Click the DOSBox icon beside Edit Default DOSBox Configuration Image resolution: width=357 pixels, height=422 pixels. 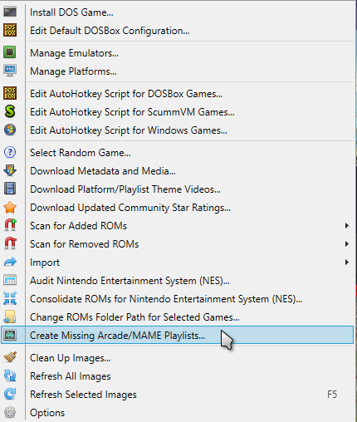tap(10, 30)
